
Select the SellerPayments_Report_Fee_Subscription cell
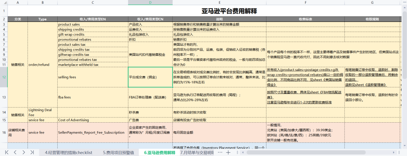[93, 132]
